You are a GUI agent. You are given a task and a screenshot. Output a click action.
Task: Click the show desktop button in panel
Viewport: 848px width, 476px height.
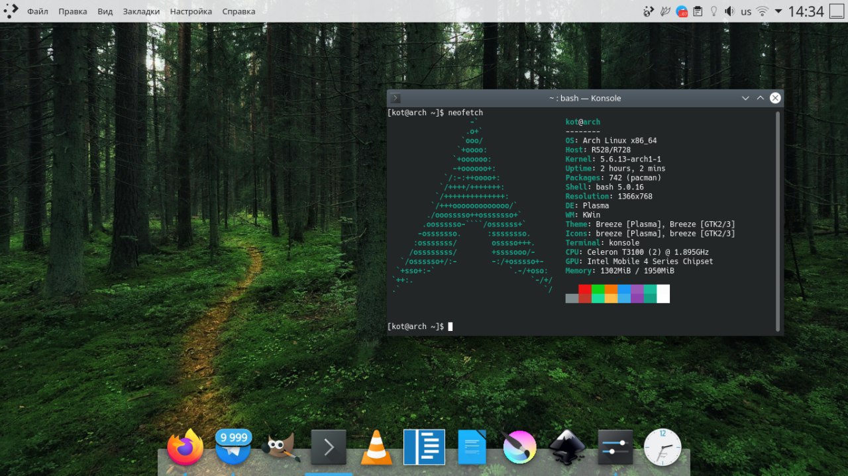[837, 11]
